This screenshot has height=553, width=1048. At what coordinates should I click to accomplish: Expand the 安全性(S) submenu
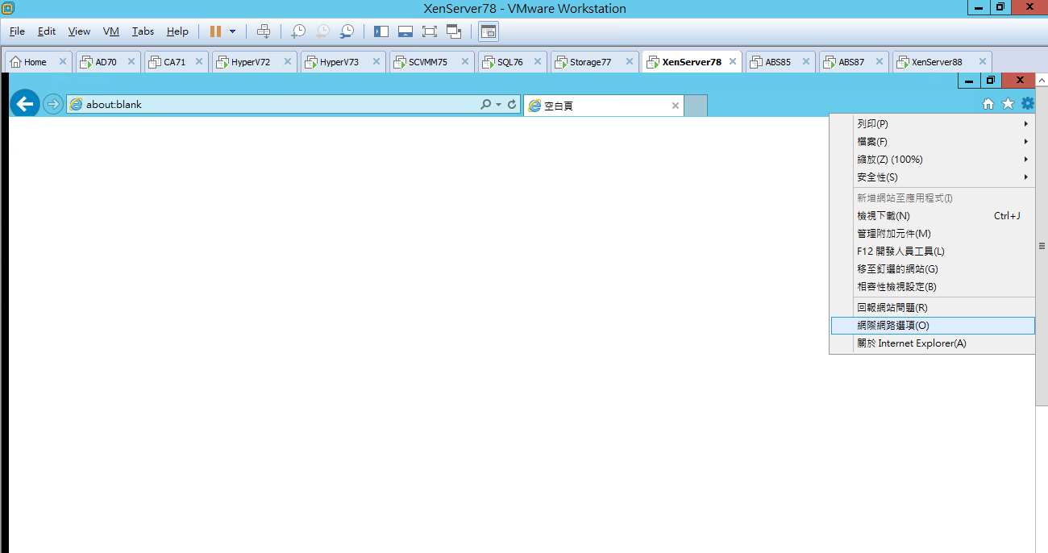pos(932,177)
